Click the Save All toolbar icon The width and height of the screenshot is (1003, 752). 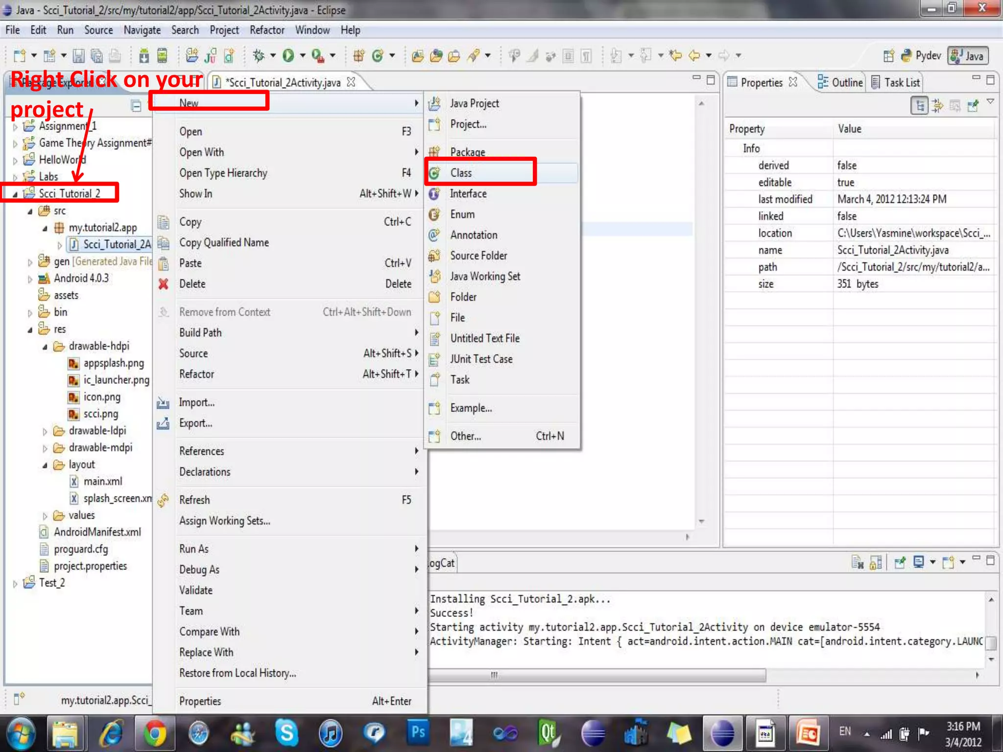tap(96, 56)
